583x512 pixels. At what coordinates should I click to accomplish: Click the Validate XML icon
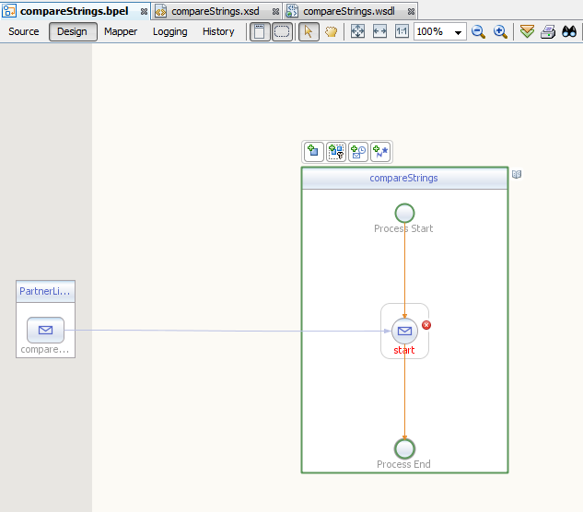point(526,31)
